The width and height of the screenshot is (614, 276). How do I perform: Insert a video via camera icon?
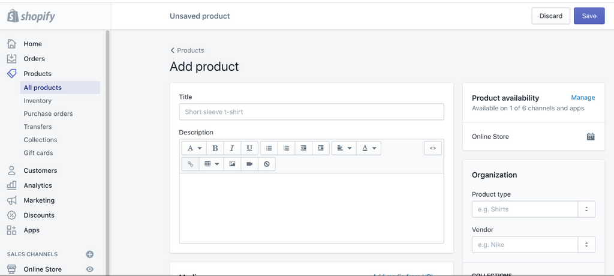coord(249,164)
